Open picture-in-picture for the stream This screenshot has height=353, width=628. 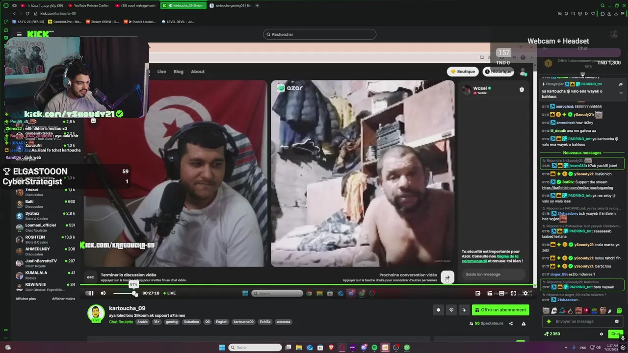click(x=478, y=293)
